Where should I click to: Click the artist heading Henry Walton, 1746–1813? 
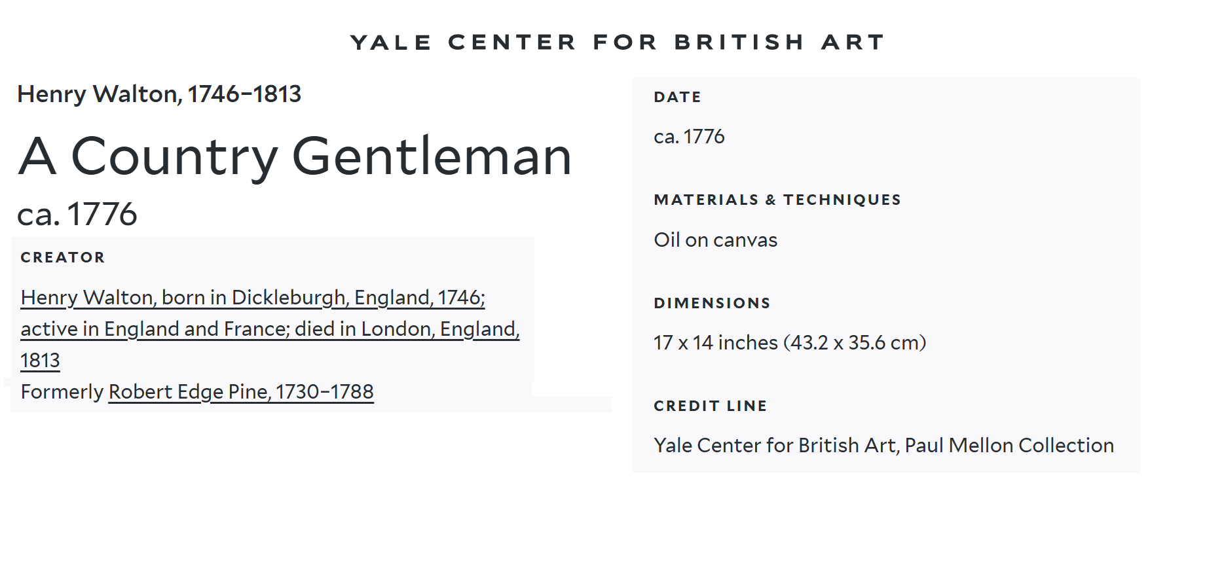click(159, 94)
